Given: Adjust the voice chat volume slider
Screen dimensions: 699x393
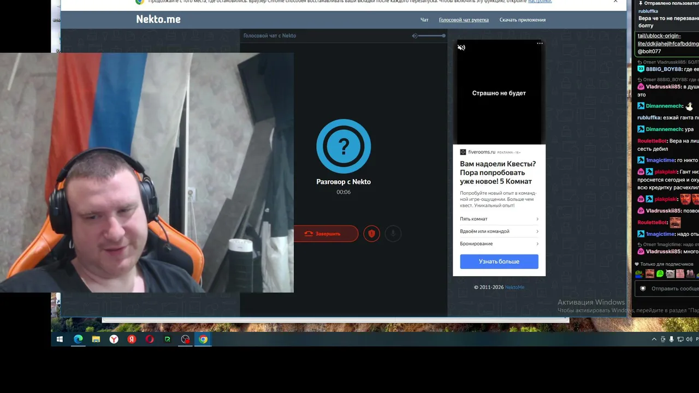Looking at the screenshot, I should click(x=433, y=35).
